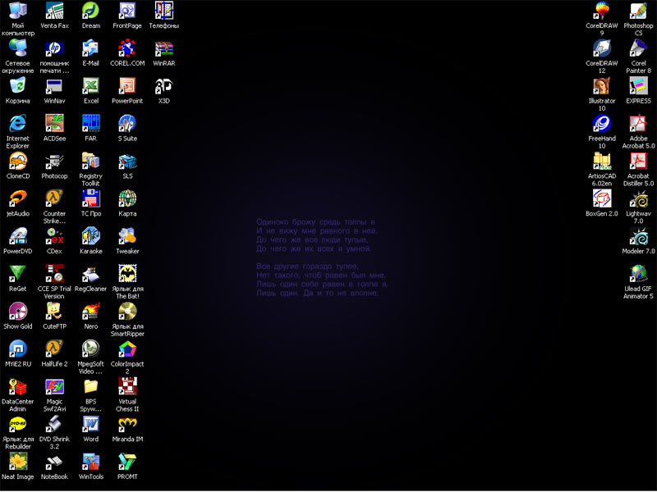This screenshot has width=657, height=492.
Task: Click the SLS shortcut
Action: click(x=127, y=161)
